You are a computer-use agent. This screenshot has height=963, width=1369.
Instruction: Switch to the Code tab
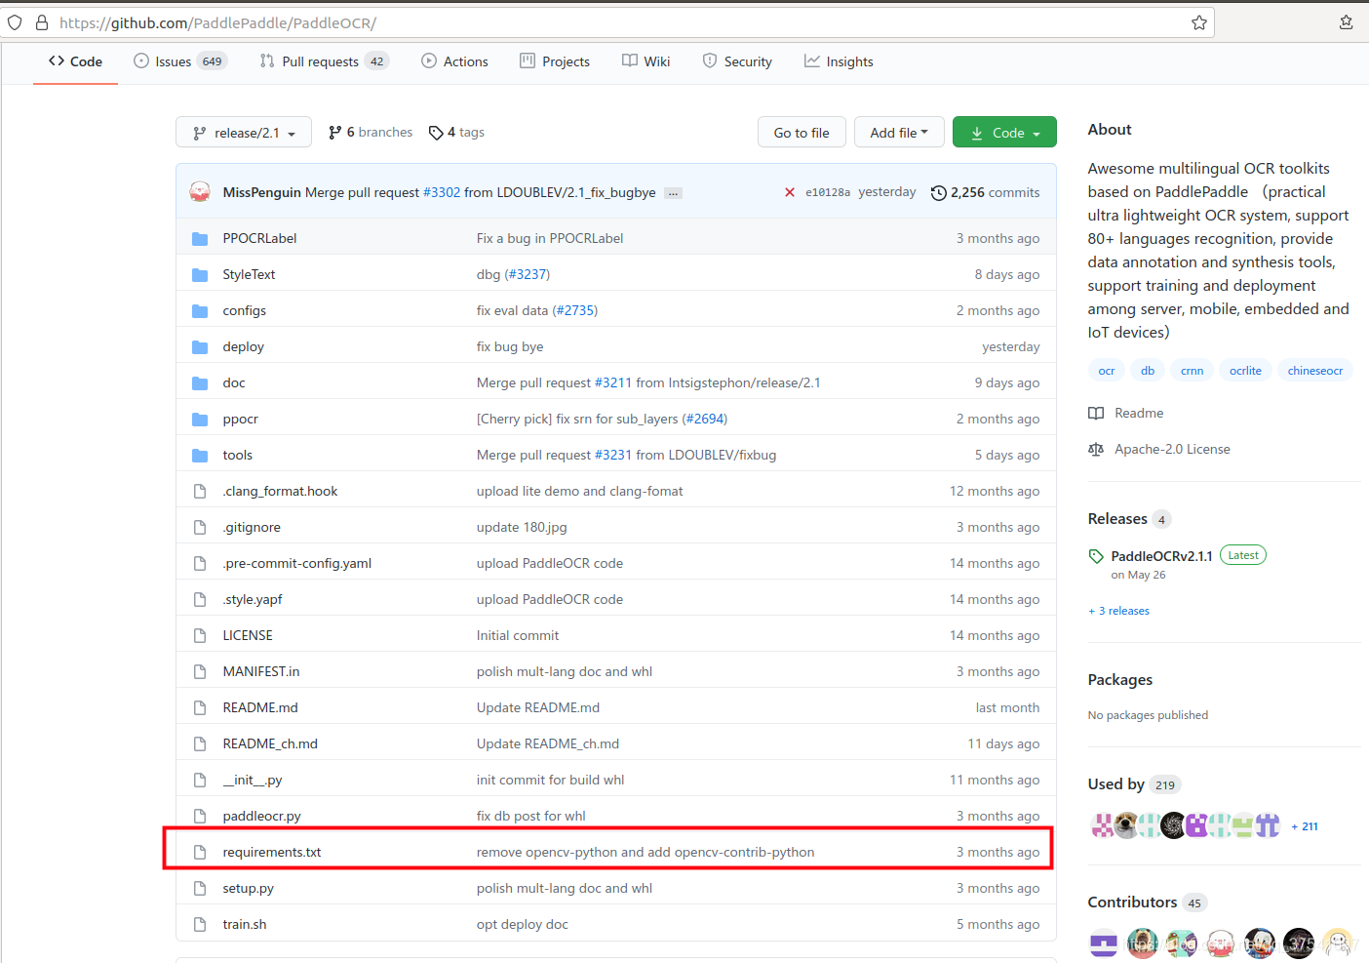pos(75,61)
